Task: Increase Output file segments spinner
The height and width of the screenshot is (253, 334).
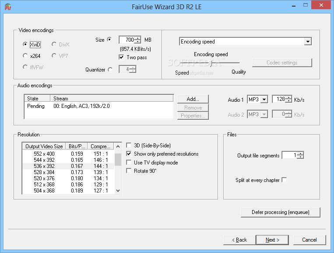Action: tap(300, 153)
